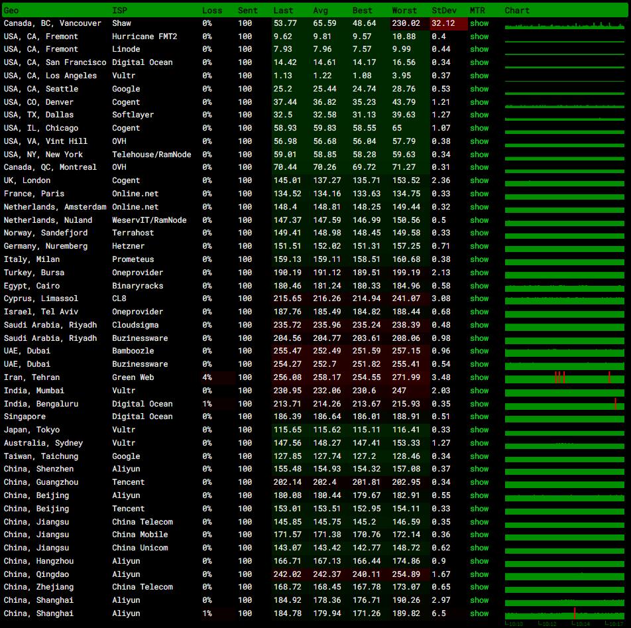
Task: Show MTR for France Paris Online.net
Action: [479, 194]
